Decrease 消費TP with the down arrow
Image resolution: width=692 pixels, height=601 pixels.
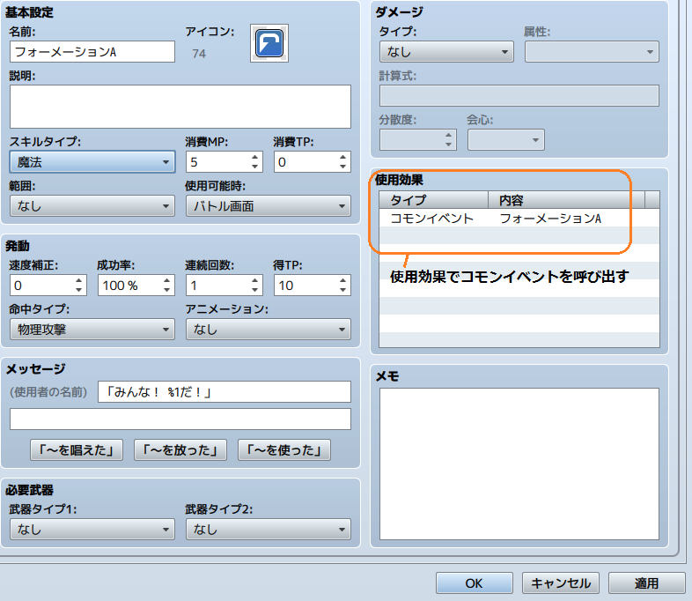click(x=342, y=167)
